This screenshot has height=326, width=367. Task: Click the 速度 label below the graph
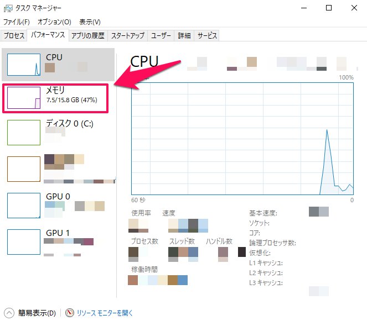169,213
